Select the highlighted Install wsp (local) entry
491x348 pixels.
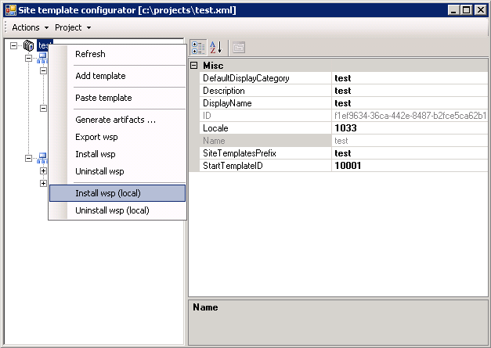point(117,193)
